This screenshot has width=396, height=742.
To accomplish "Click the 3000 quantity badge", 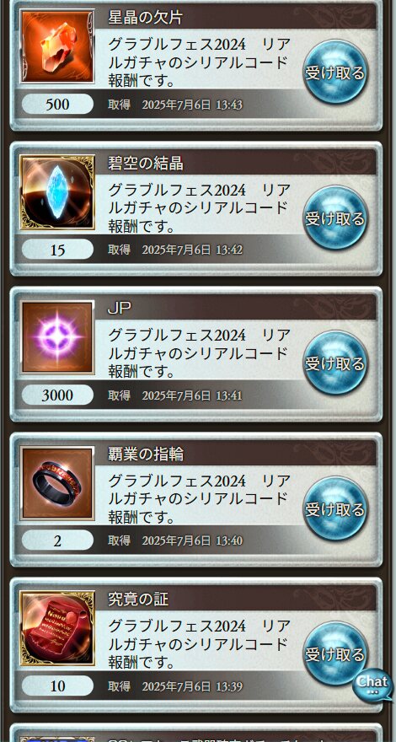I will pyautogui.click(x=58, y=395).
